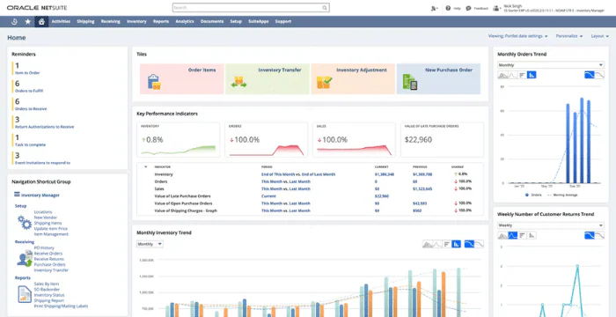
Task: Open the Shipping menu
Action: click(85, 22)
